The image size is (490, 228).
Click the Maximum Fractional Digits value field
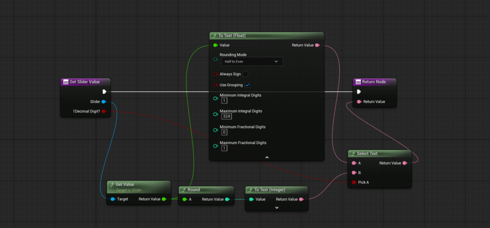[224, 148]
